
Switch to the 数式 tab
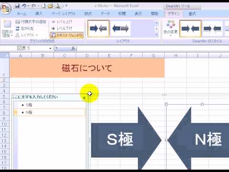click(88, 14)
